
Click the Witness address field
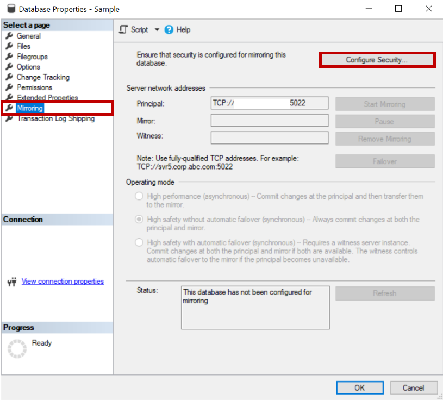270,138
